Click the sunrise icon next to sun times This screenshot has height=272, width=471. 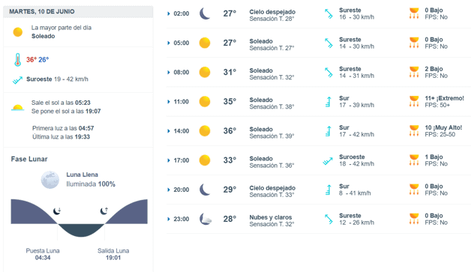(18, 107)
